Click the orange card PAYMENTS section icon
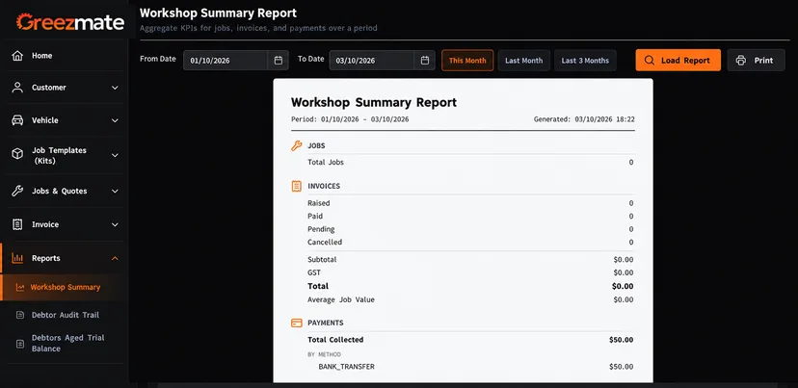The width and height of the screenshot is (798, 388). (x=296, y=323)
